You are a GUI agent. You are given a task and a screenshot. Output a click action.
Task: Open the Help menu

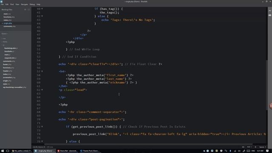click(38, 4)
